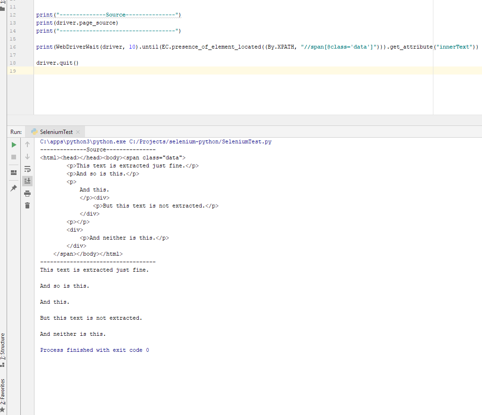This screenshot has height=415, width=482.
Task: Toggle soft-wrap for console output
Action: click(27, 169)
